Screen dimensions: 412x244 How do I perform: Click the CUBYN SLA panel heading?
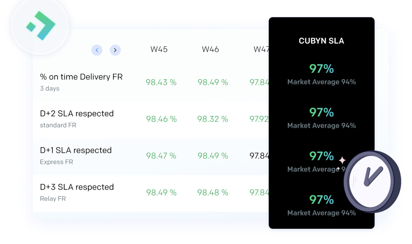[x=321, y=41]
